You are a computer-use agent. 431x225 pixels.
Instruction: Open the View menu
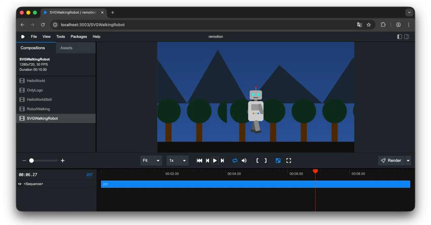point(46,37)
